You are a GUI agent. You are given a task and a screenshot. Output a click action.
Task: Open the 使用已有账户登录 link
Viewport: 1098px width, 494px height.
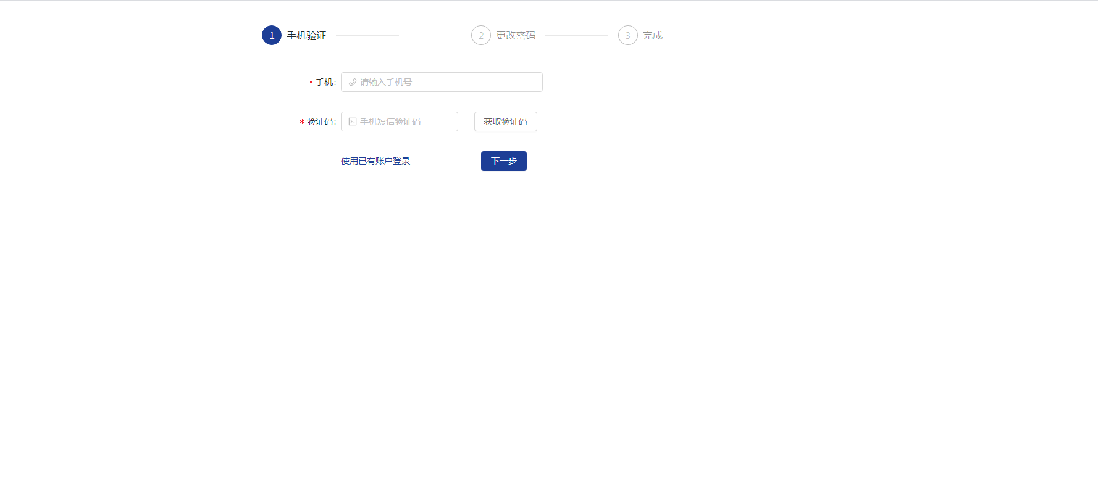tap(375, 161)
